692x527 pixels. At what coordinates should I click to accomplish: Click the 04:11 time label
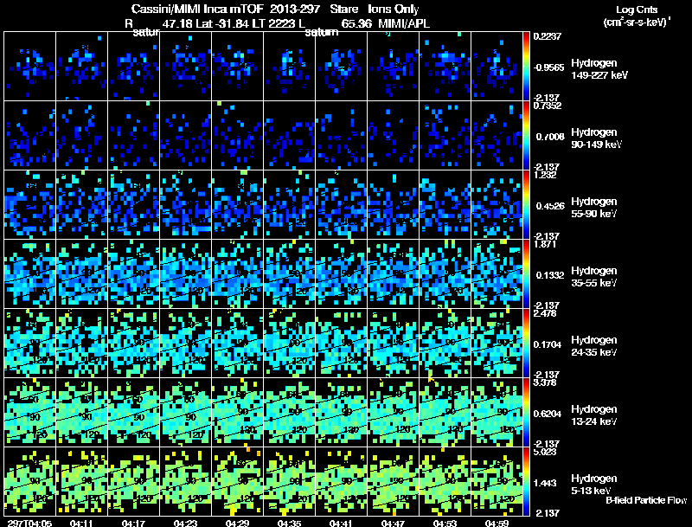tap(81, 523)
